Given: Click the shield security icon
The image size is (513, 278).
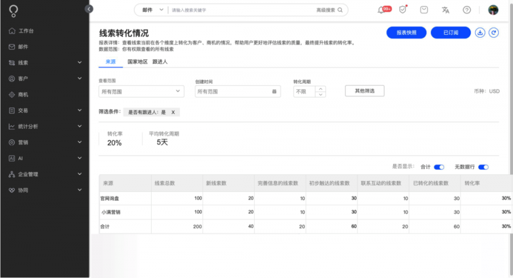Looking at the screenshot, I should coord(403,10).
